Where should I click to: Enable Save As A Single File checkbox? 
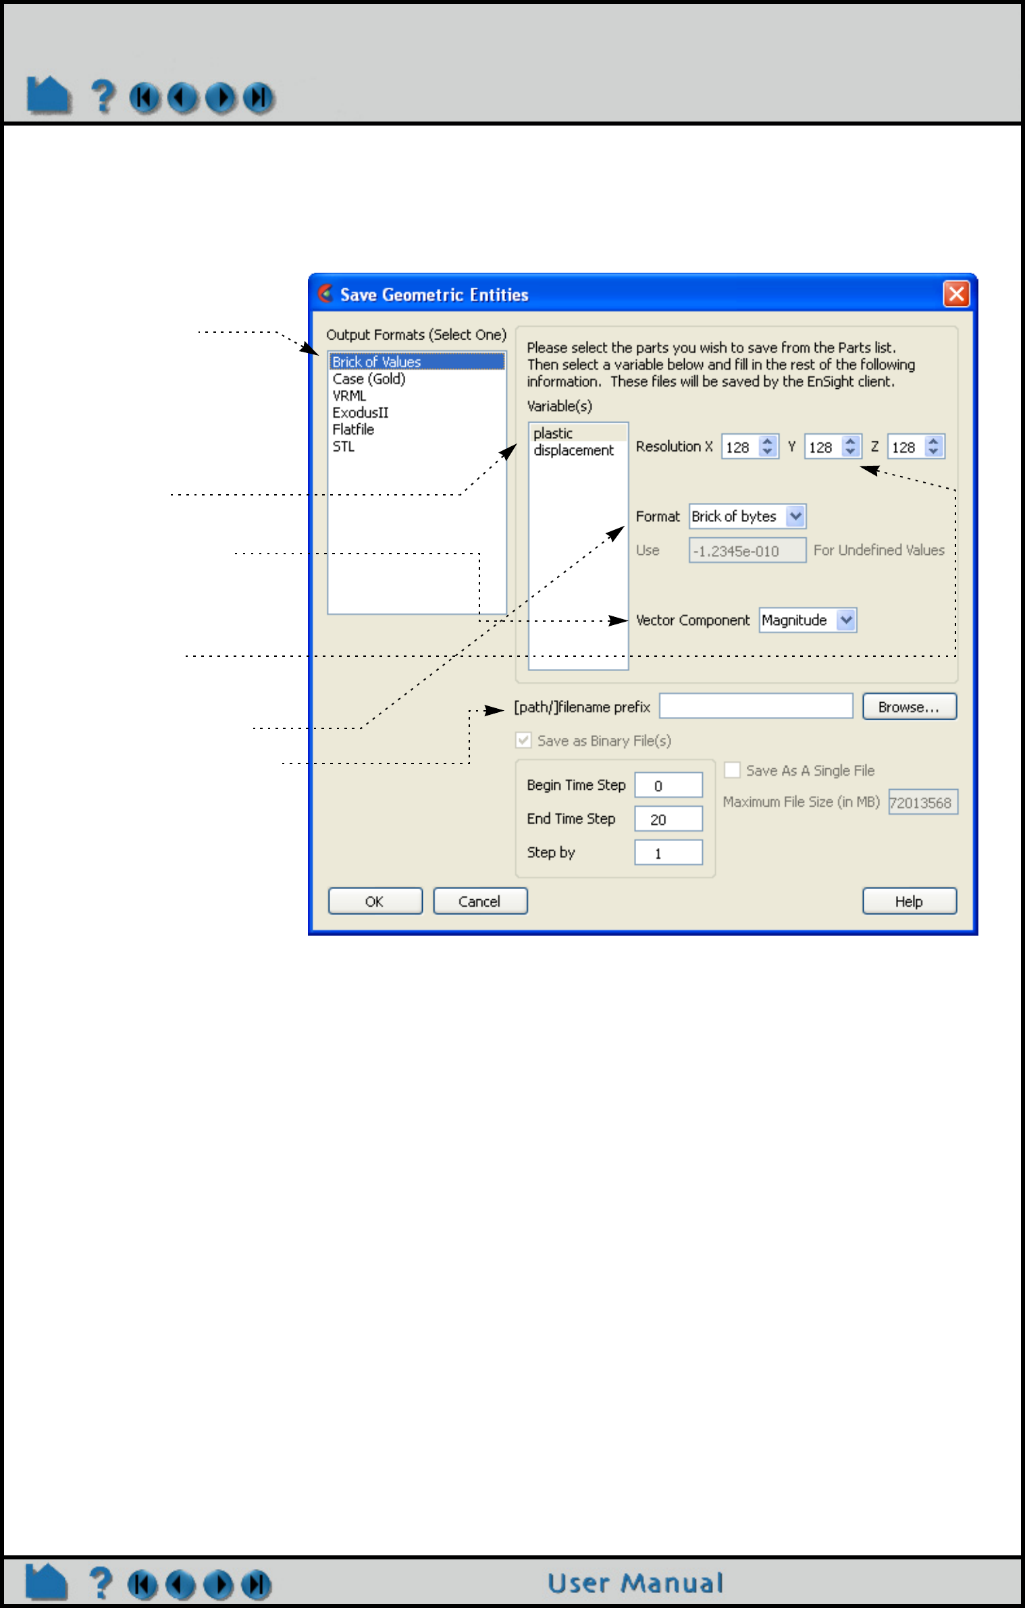732,770
